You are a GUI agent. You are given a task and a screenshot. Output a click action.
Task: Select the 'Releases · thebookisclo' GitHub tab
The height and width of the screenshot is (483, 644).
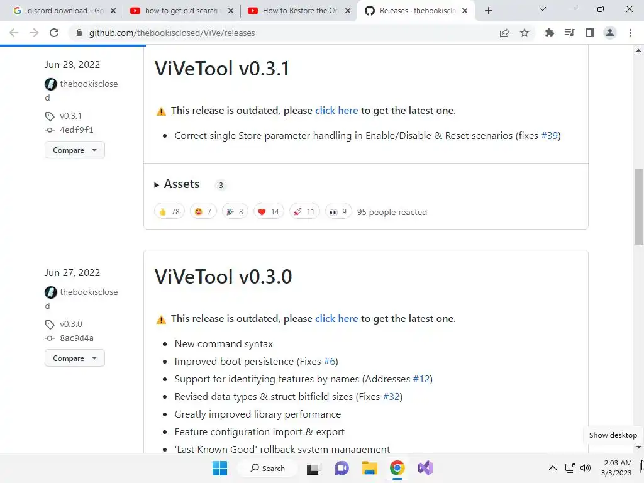(417, 11)
